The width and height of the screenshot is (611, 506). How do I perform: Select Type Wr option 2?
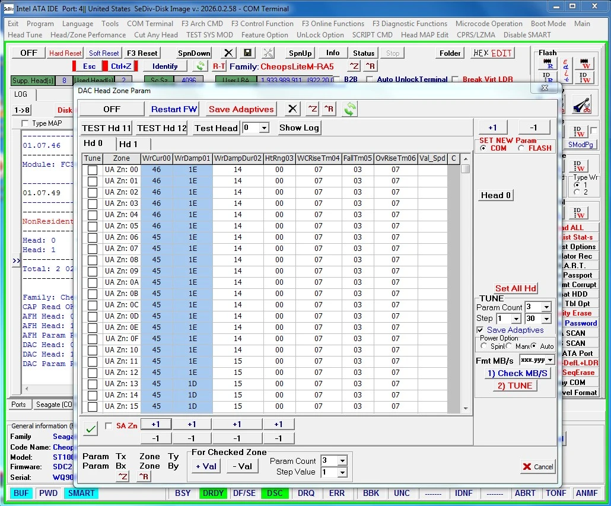point(577,192)
